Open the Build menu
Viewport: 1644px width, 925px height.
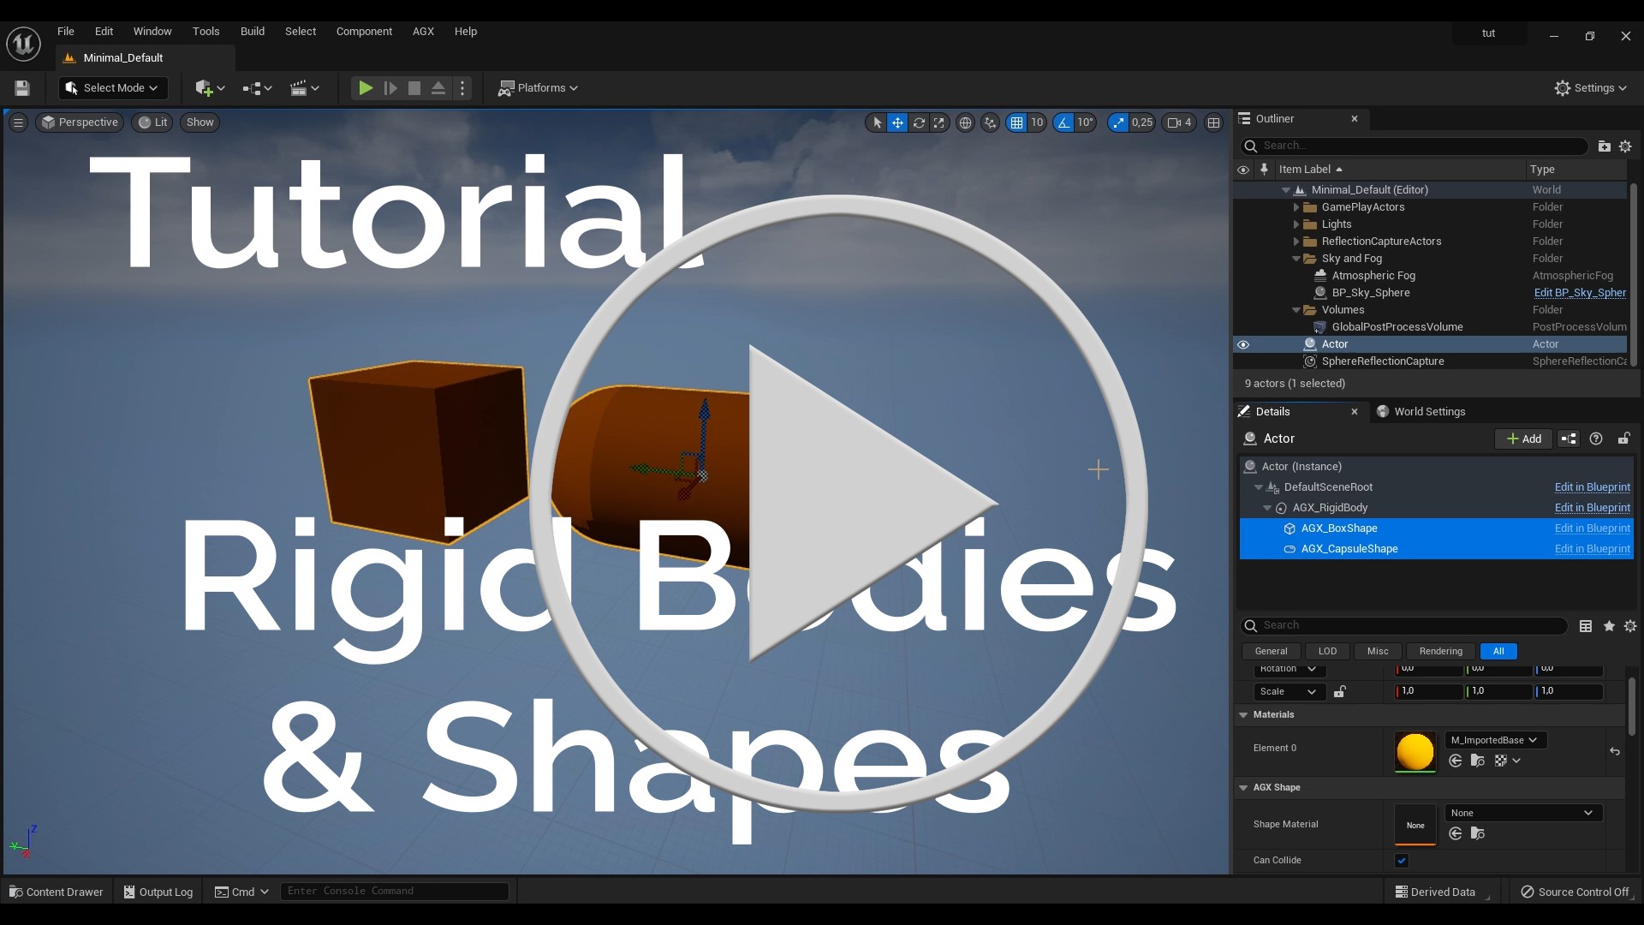[x=251, y=31]
